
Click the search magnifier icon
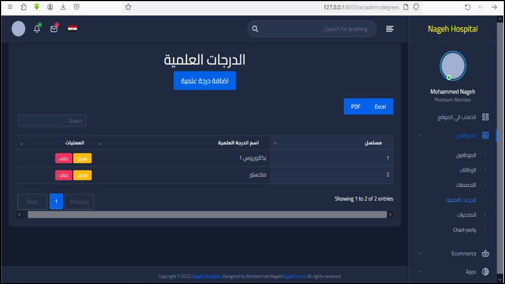[x=255, y=29]
